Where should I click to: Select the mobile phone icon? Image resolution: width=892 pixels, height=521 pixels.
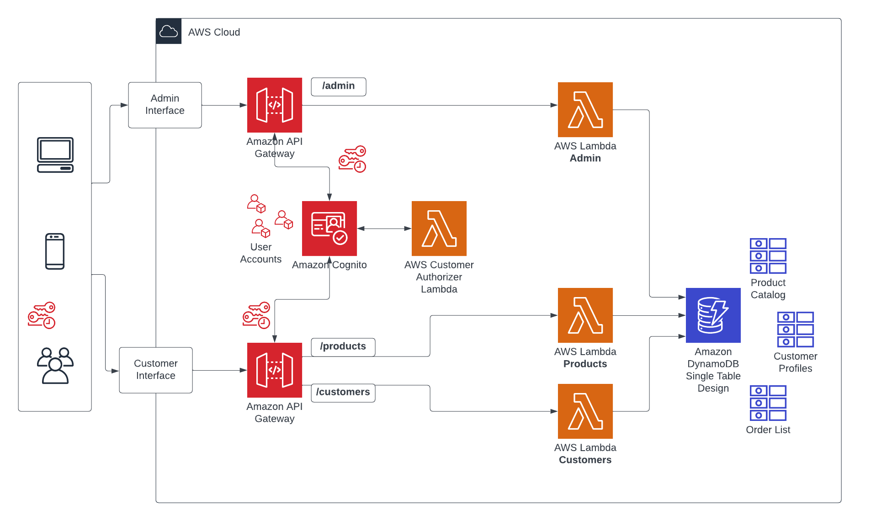point(55,251)
